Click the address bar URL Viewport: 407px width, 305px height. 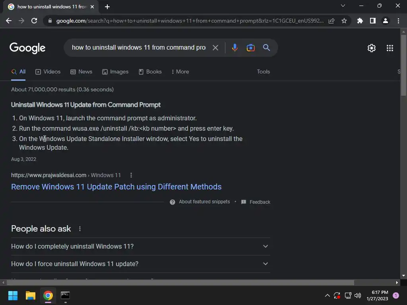pyautogui.click(x=190, y=21)
